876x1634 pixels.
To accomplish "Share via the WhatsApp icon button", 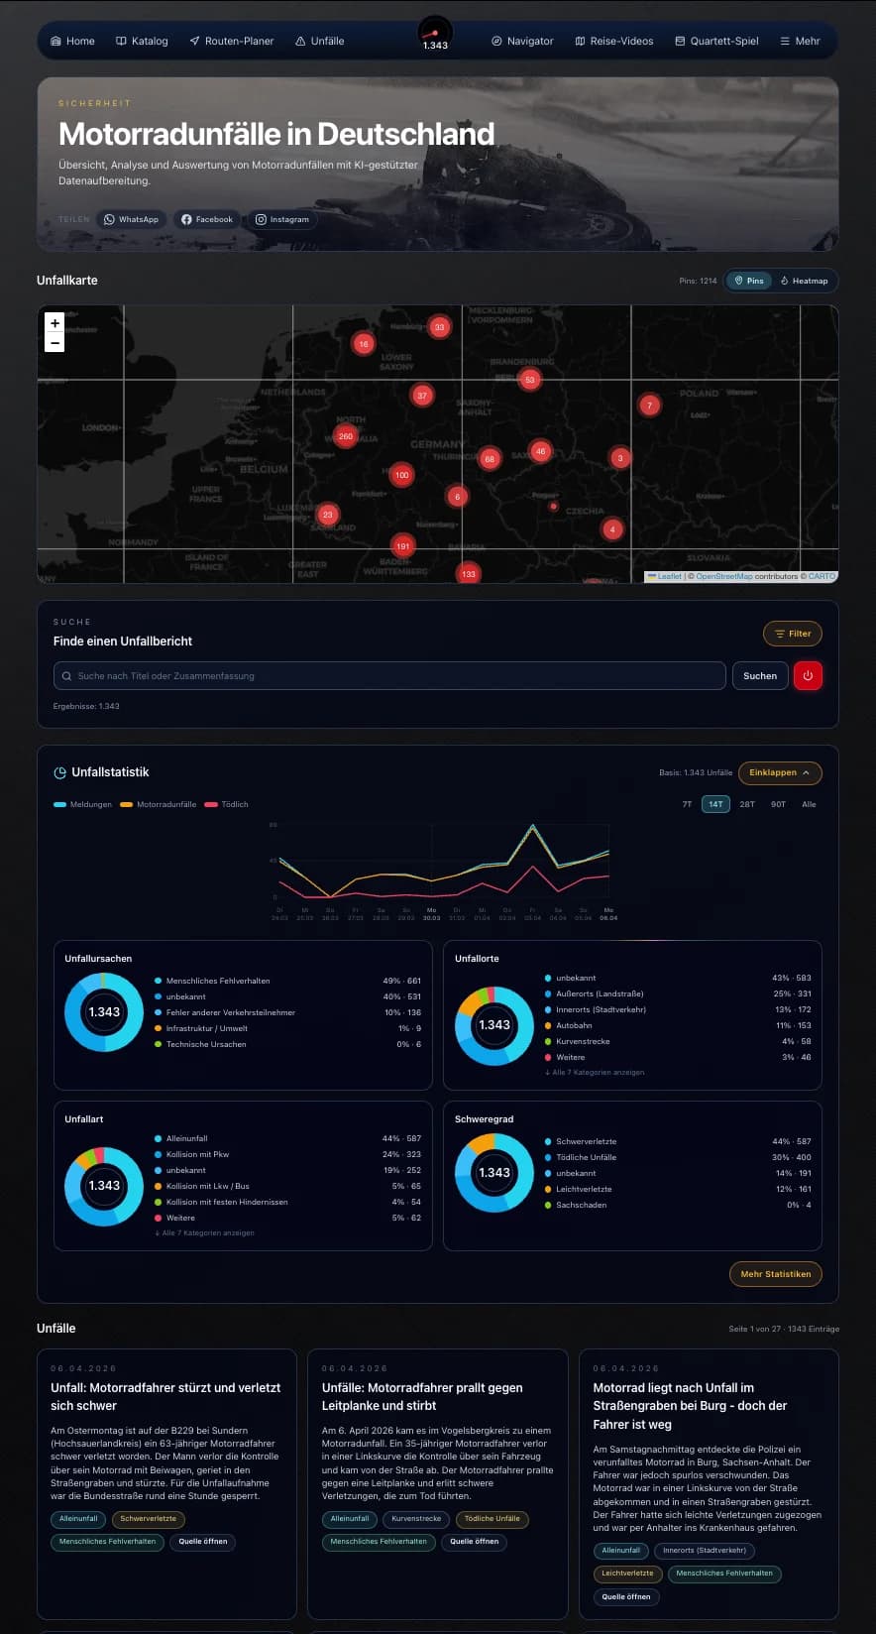I will pyautogui.click(x=132, y=219).
